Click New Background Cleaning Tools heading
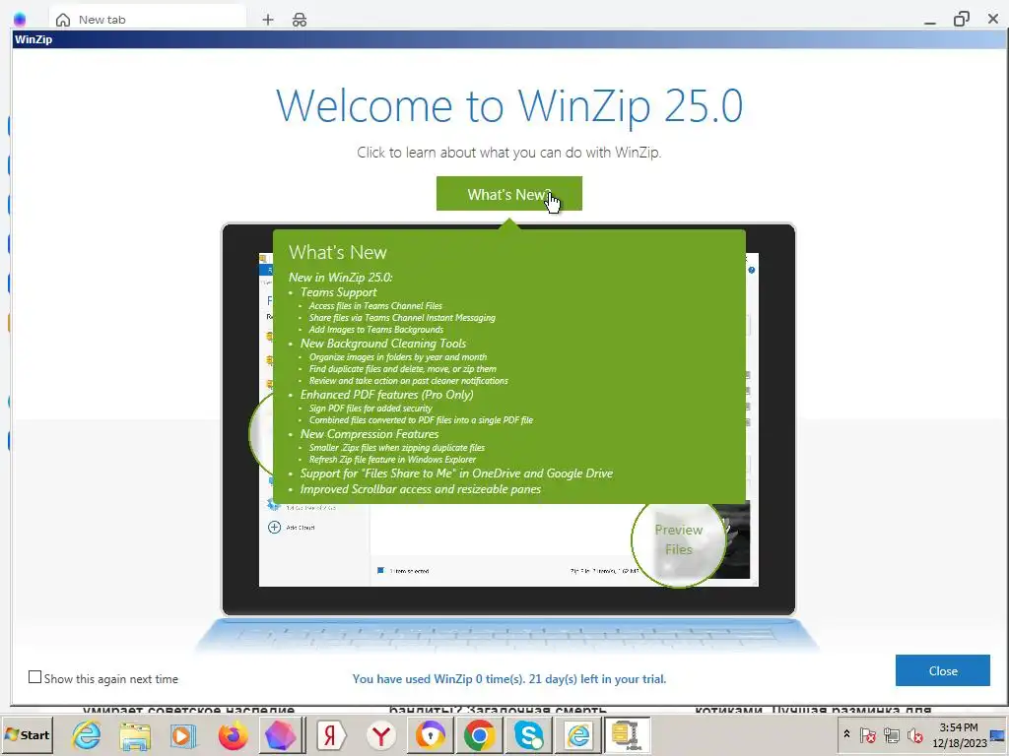Screen dimensions: 1009x756 [383, 344]
